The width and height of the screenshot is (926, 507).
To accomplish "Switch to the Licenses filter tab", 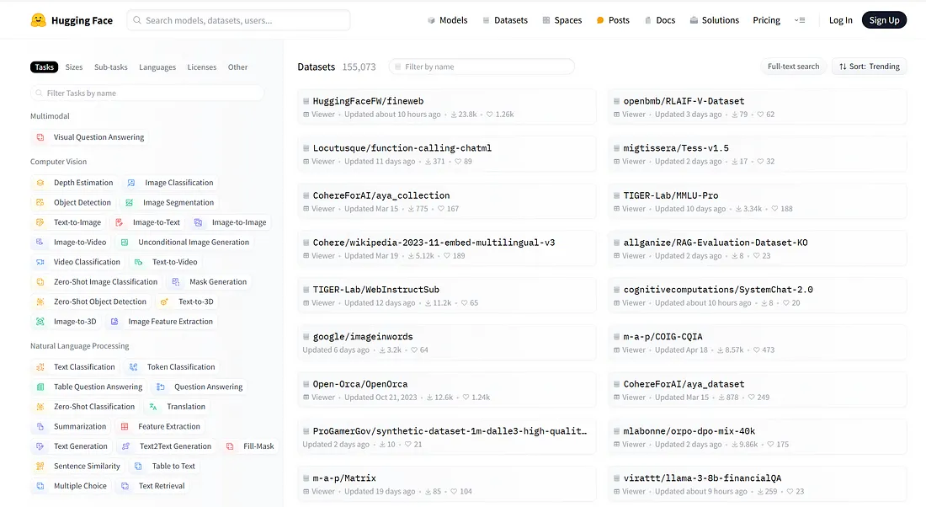I will [202, 67].
